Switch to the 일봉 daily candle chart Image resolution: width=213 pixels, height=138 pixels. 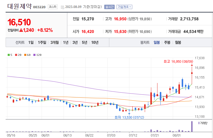pyautogui.click(x=157, y=42)
